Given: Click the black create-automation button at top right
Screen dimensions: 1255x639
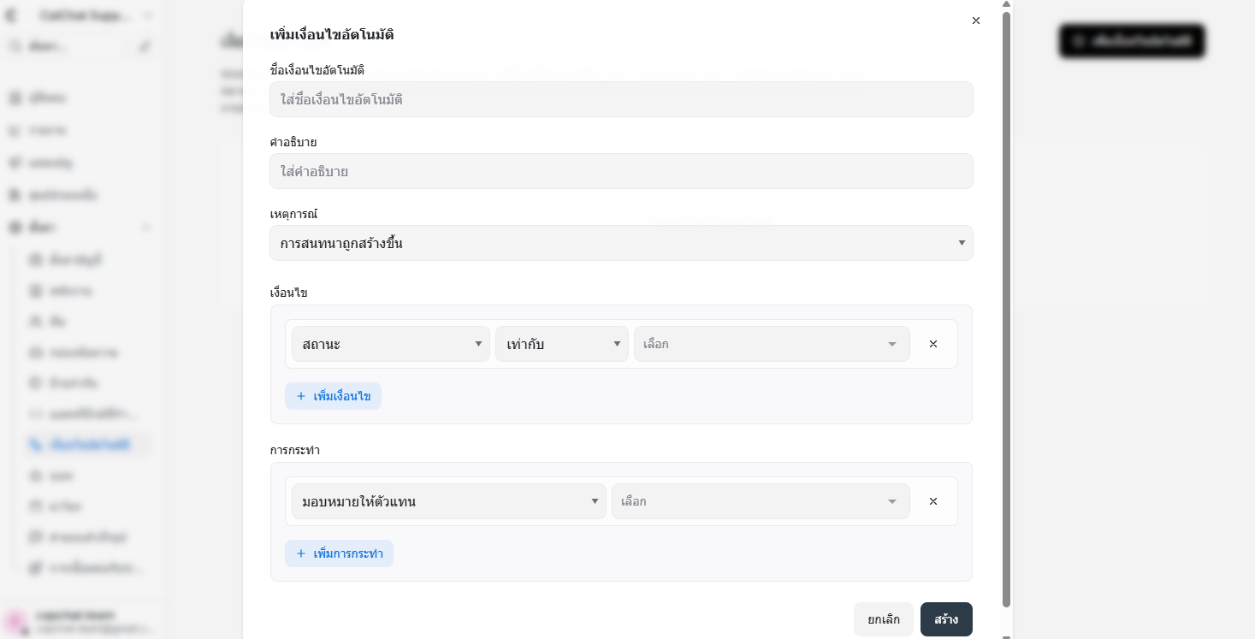Looking at the screenshot, I should 1132,40.
